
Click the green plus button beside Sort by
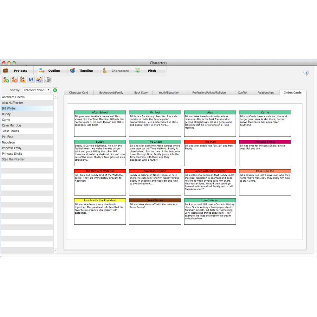(55, 90)
